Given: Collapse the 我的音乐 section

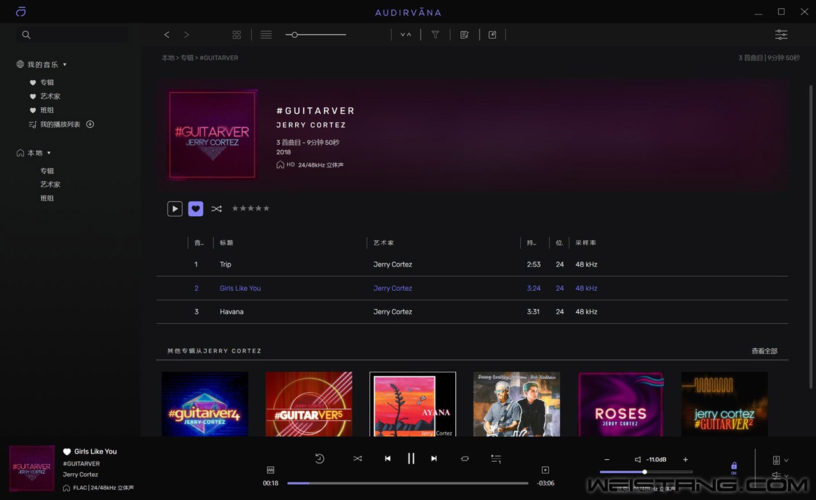Looking at the screenshot, I should (64, 64).
